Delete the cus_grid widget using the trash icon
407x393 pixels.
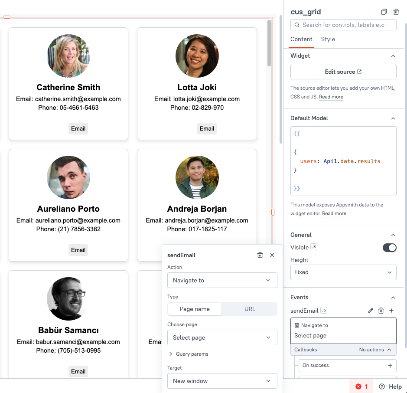coord(396,12)
